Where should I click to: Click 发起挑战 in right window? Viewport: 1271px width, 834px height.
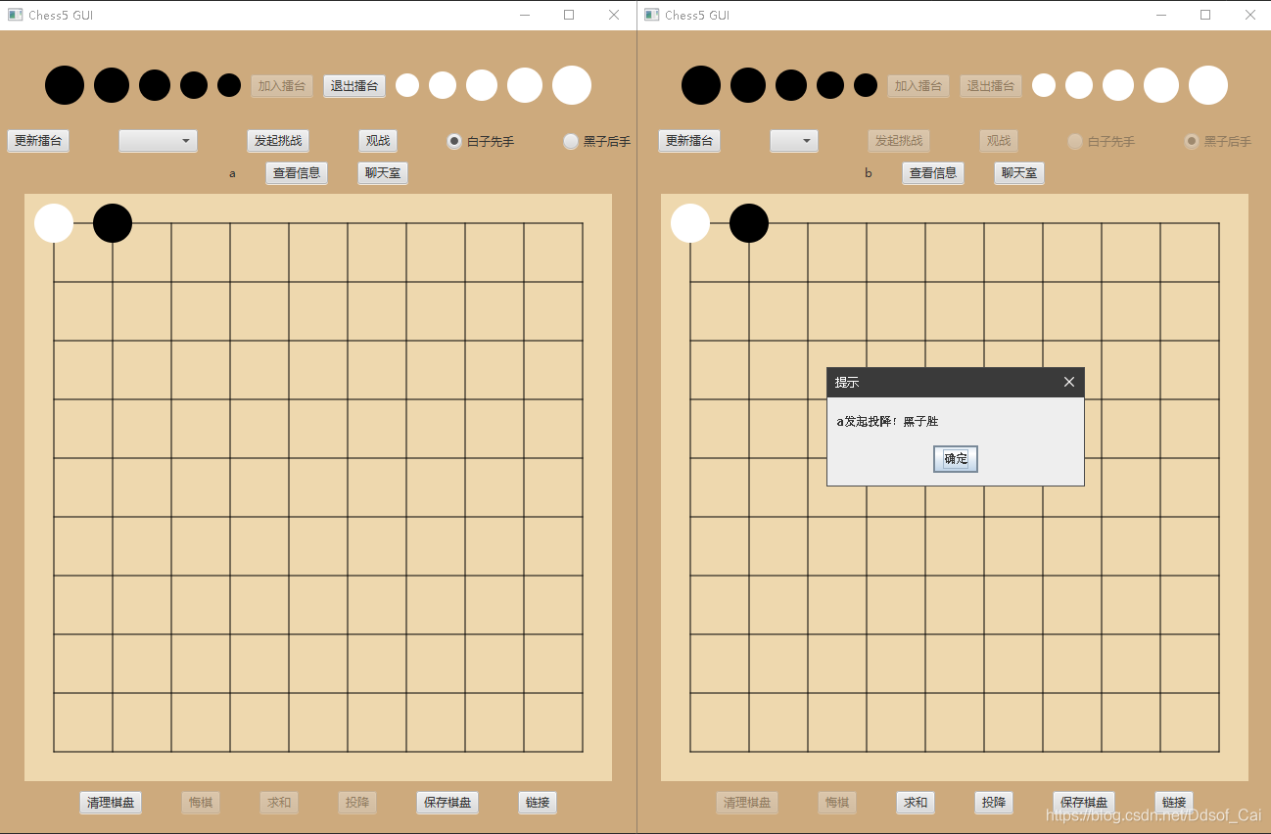[x=899, y=141]
